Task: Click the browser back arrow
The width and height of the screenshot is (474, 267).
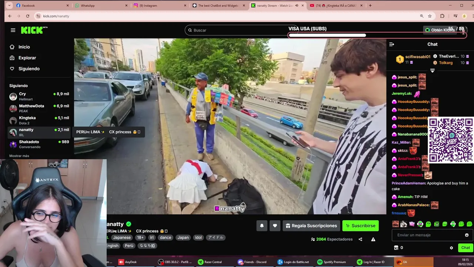Action: pyautogui.click(x=10, y=16)
